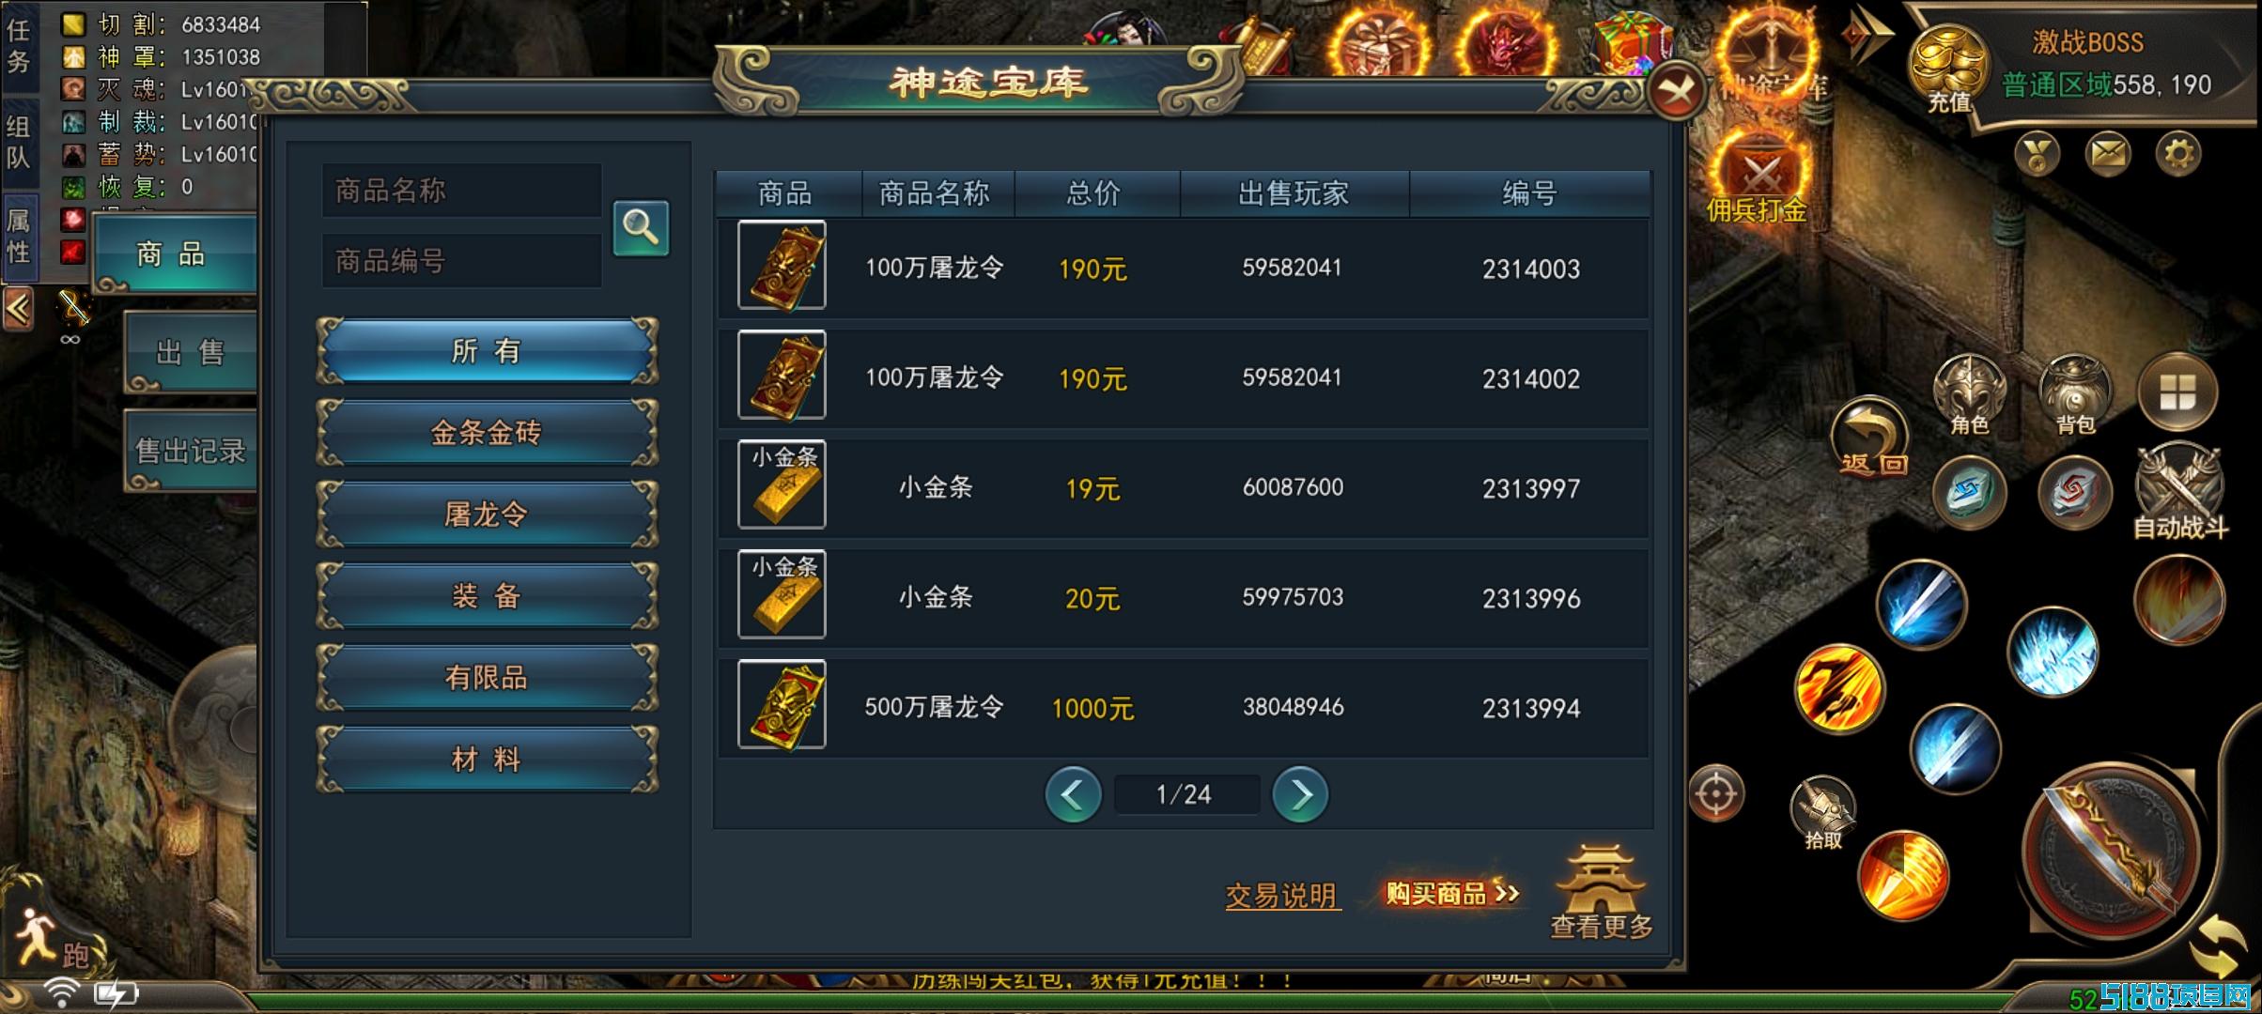Open the 背包 backpack icon
The image size is (2262, 1014).
pyautogui.click(x=2075, y=395)
